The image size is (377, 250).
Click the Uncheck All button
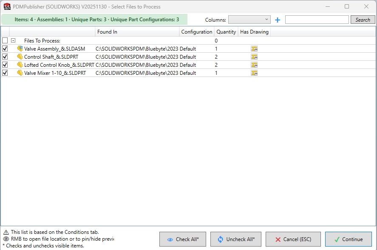pyautogui.click(x=236, y=239)
